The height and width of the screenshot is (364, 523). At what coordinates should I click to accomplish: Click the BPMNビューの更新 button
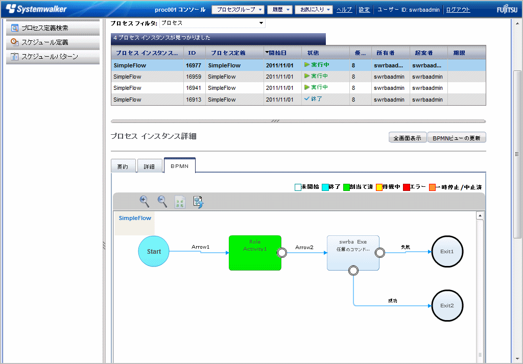coord(456,138)
